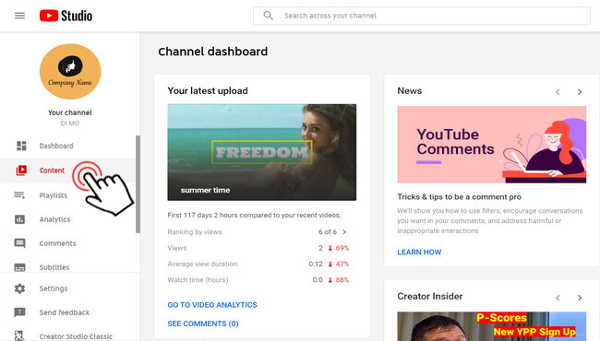Open the summer time video thumbnail

[262, 152]
